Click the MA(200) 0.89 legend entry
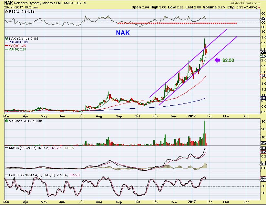This screenshot has width=266, height=205. [x=18, y=42]
